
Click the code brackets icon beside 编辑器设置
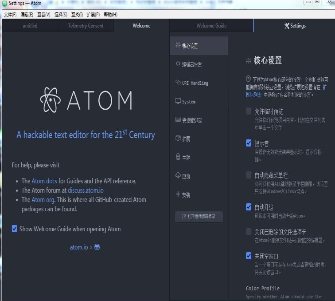pos(178,63)
